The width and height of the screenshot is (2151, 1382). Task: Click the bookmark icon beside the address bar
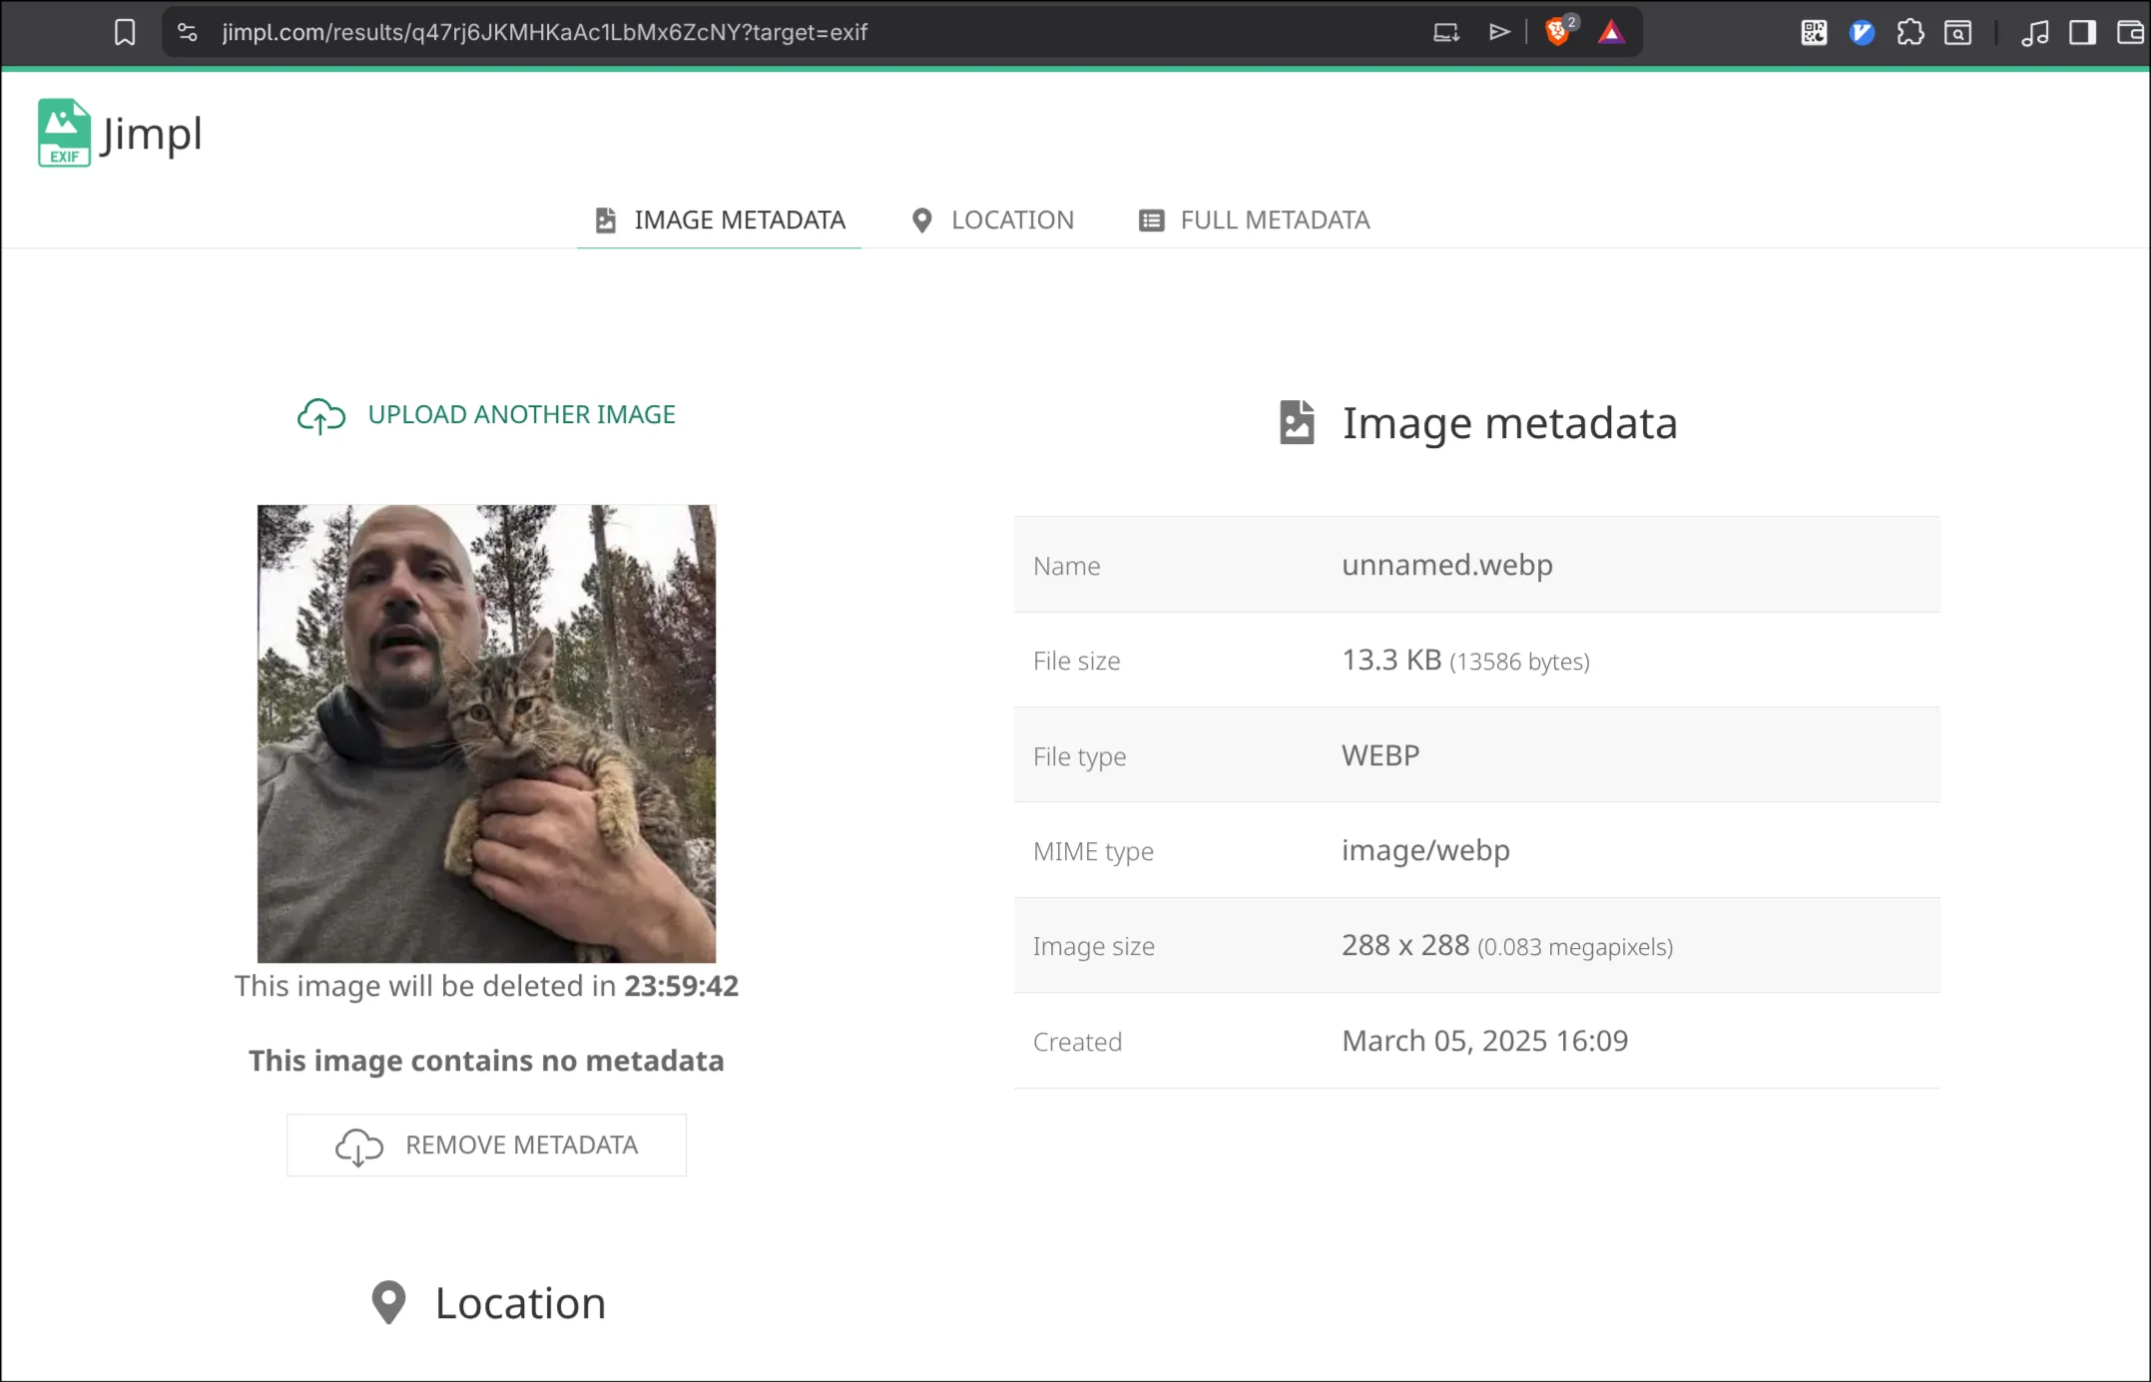pyautogui.click(x=125, y=33)
